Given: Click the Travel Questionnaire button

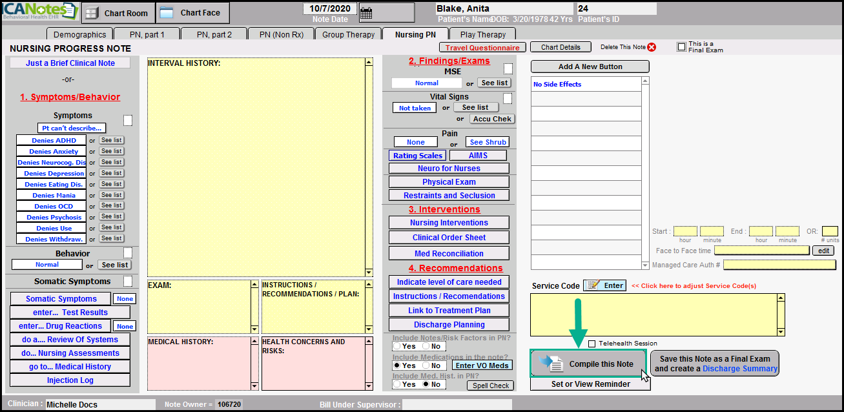Looking at the screenshot, I should tap(482, 47).
